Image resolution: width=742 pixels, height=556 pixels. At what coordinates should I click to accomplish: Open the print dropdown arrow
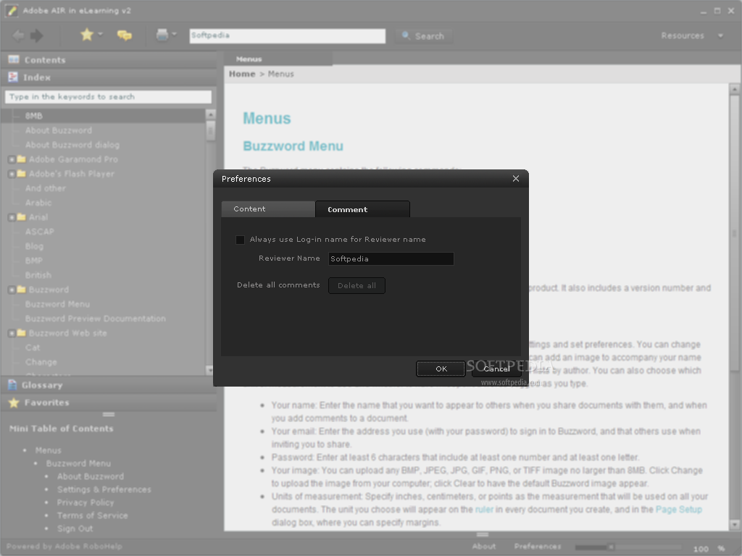pyautogui.click(x=174, y=34)
